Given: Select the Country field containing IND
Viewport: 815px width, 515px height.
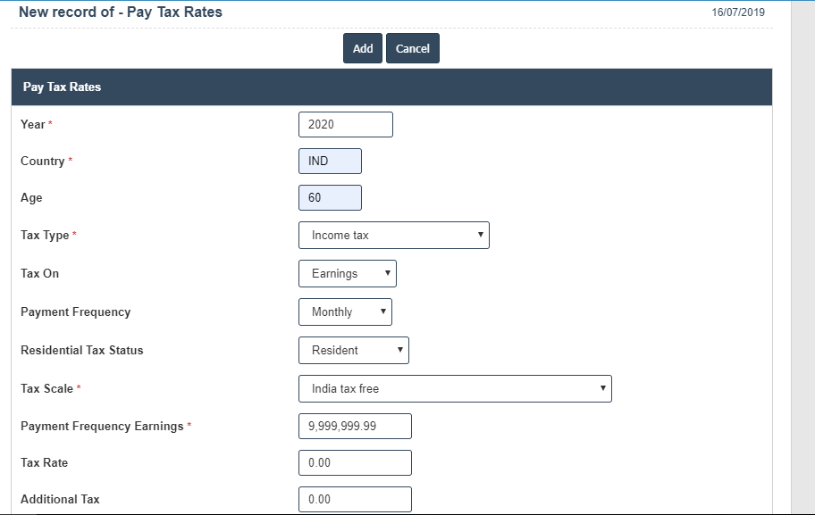Looking at the screenshot, I should 330,162.
